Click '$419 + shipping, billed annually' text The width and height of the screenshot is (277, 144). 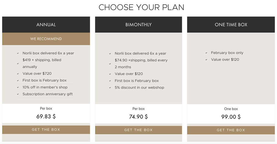[42, 63]
